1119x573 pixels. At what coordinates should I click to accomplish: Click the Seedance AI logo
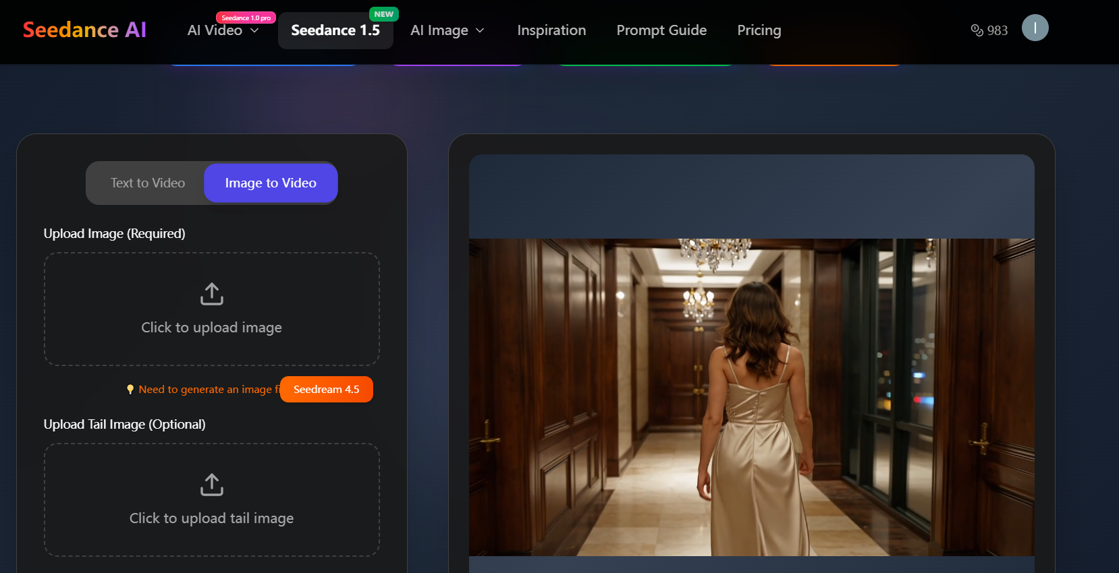pos(84,30)
